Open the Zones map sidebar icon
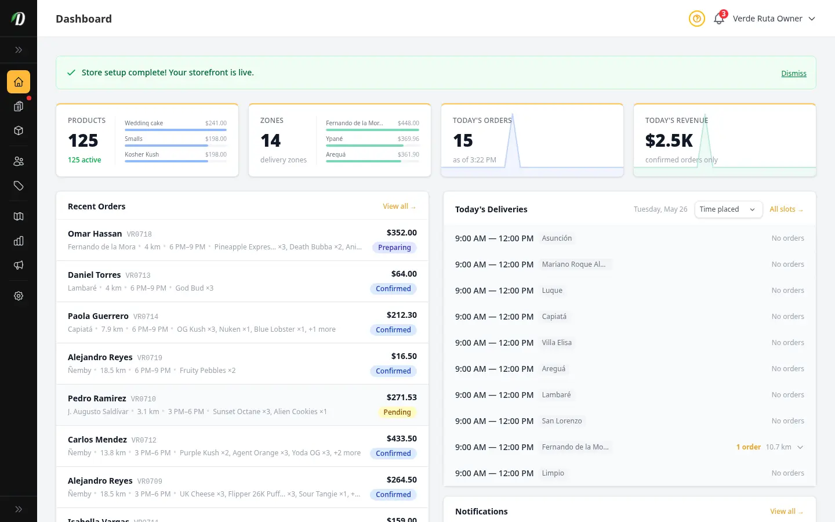This screenshot has height=522, width=835. tap(19, 216)
